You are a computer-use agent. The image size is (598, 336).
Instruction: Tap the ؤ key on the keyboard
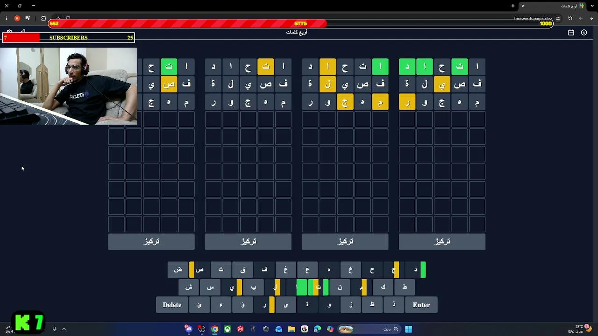pyautogui.click(x=242, y=305)
